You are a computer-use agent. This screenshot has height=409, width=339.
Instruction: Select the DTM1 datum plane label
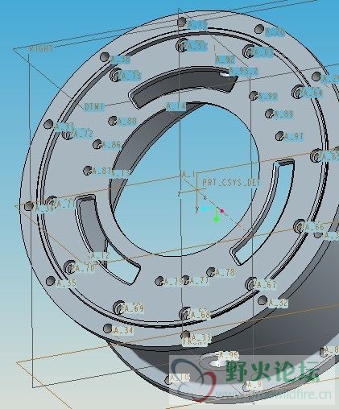point(94,107)
